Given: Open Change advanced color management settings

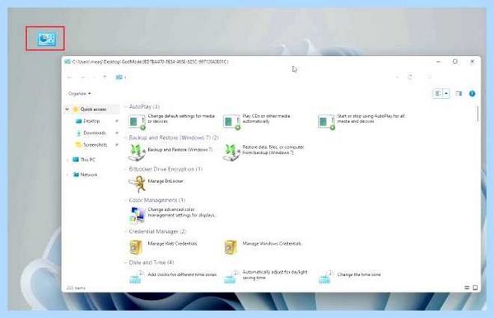Looking at the screenshot, I should click(x=173, y=215).
